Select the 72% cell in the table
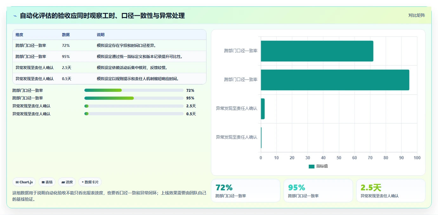 tap(66, 46)
